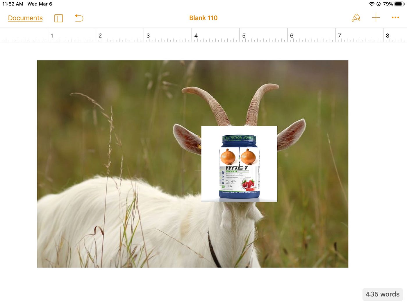The height and width of the screenshot is (305, 407).
Task: Tap the orientation lock status icon
Action: [379, 4]
